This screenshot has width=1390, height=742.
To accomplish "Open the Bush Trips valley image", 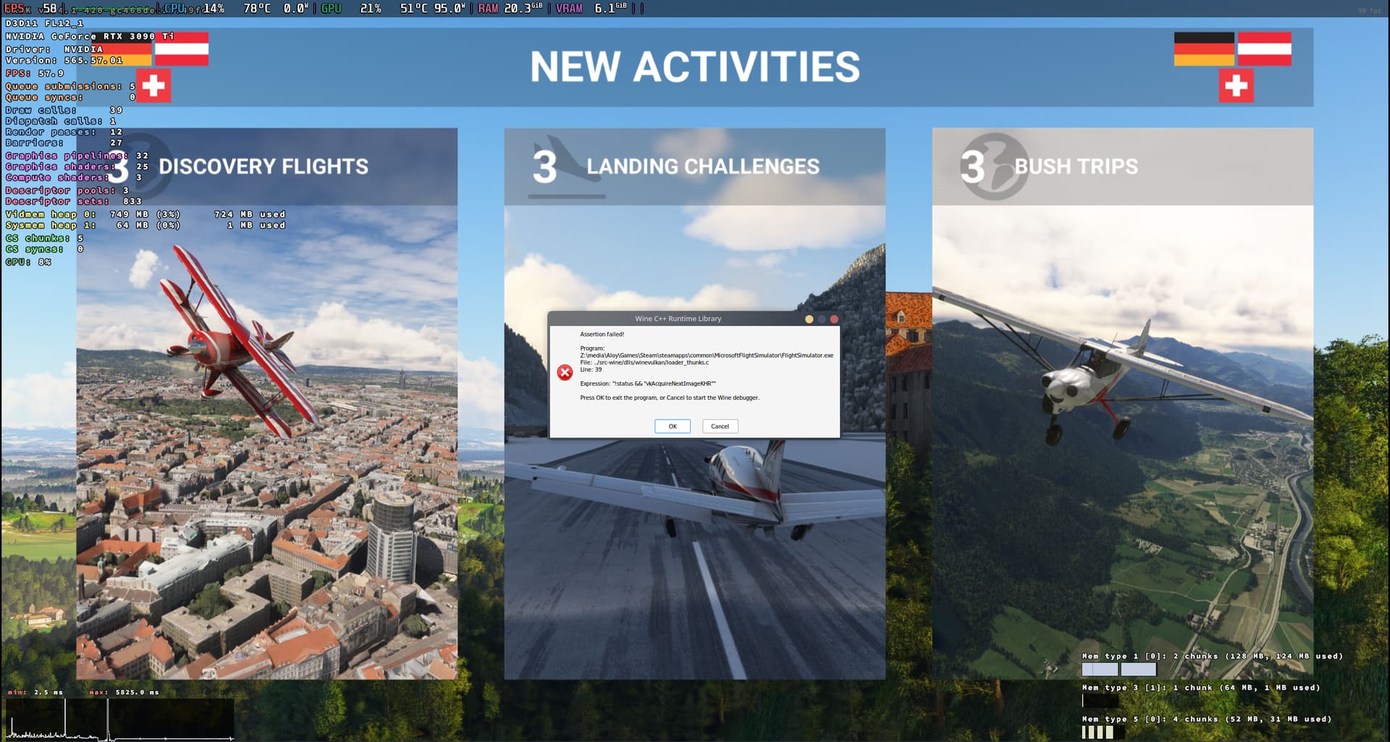I will pyautogui.click(x=1122, y=442).
